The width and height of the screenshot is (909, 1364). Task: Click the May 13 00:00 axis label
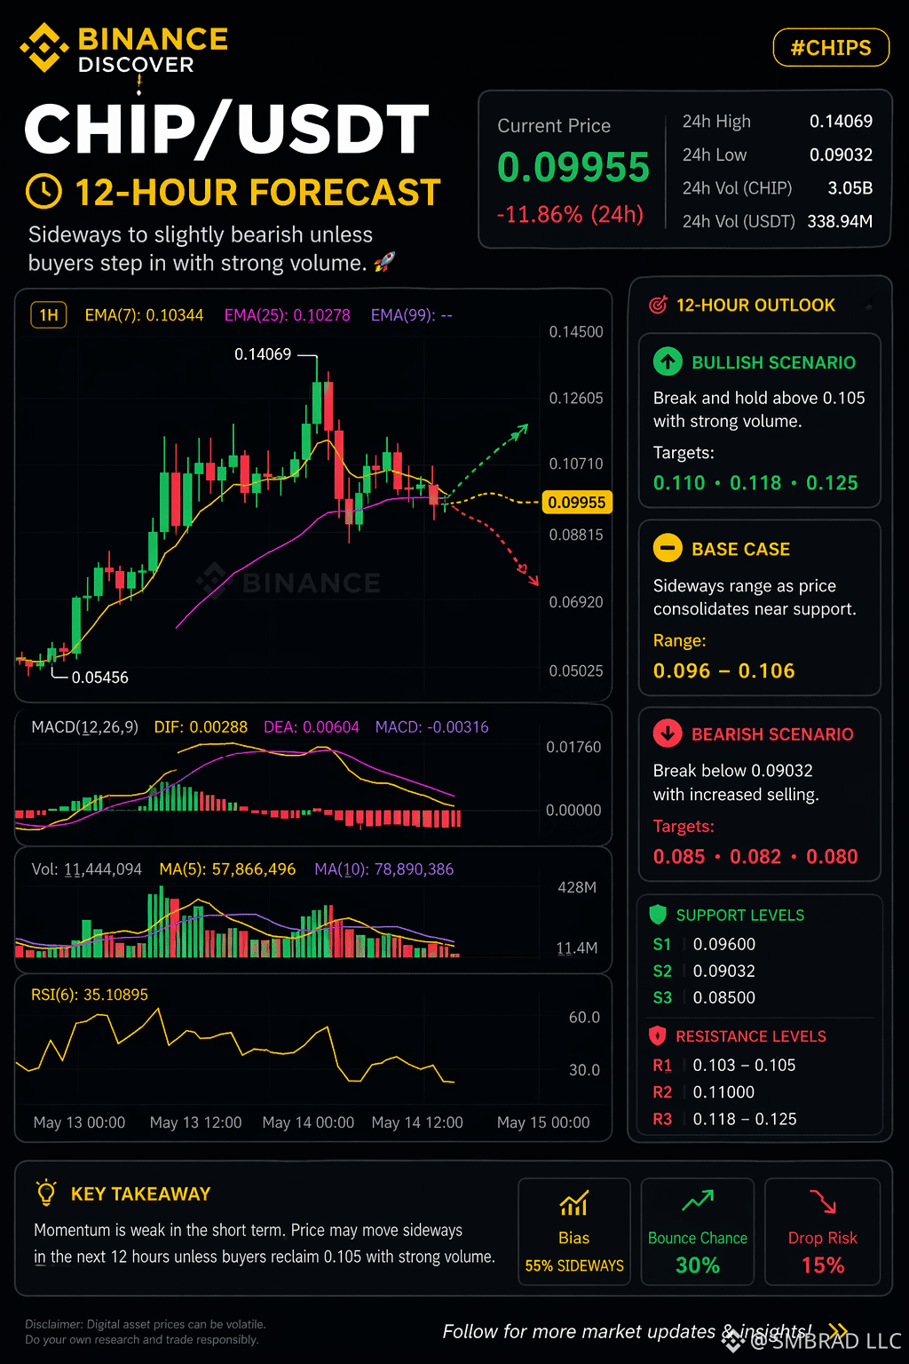79,1122
